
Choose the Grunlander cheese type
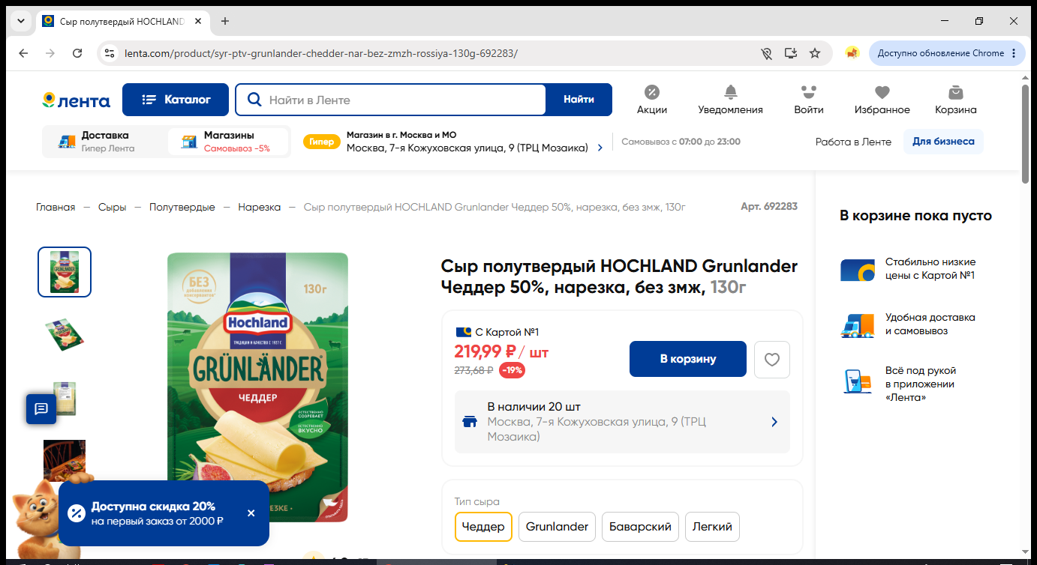click(x=557, y=527)
